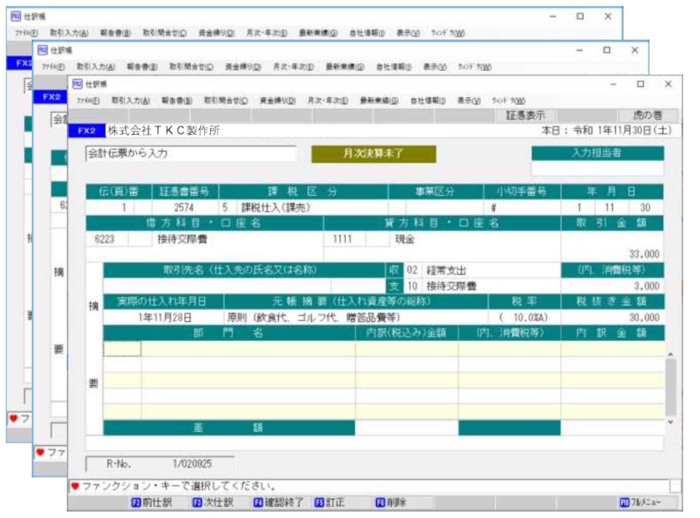Click the 取引金額 value 33,000
This screenshot has height=518, width=700.
point(644,254)
